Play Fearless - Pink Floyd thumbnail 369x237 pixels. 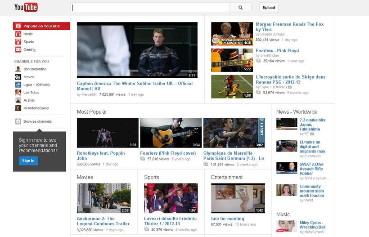click(x=232, y=60)
